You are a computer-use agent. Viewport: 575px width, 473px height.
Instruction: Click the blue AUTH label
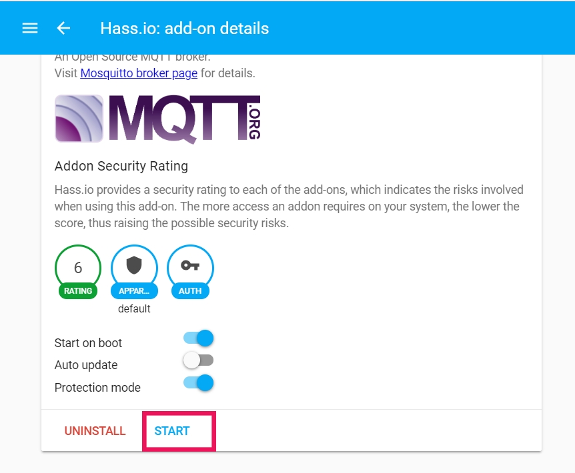click(190, 291)
